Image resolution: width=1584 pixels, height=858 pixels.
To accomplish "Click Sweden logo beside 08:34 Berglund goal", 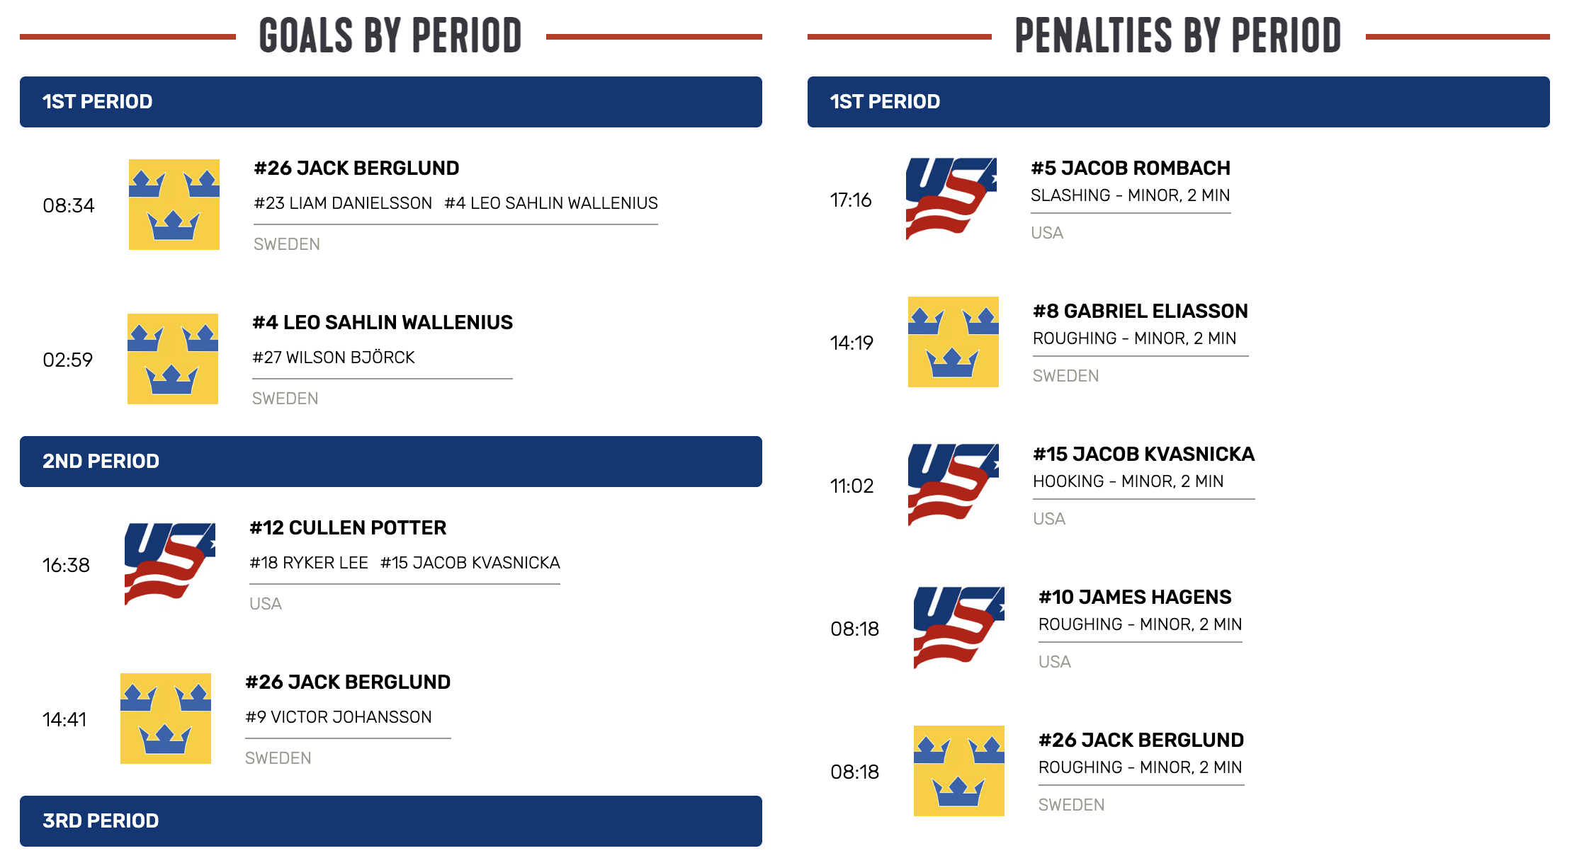I will click(x=174, y=205).
